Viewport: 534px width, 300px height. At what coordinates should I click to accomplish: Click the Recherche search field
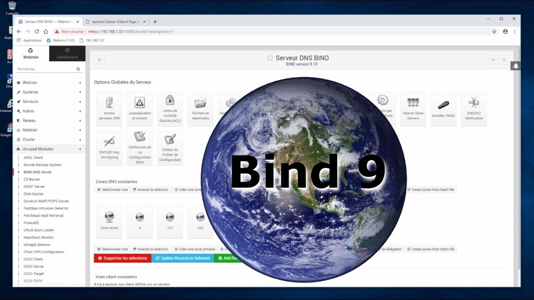pos(45,69)
